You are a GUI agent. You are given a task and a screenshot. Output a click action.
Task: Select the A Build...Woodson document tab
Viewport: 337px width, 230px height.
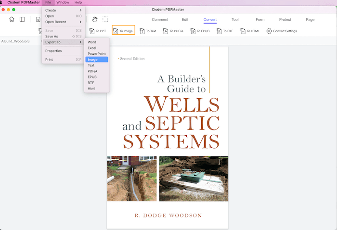(x=15, y=41)
